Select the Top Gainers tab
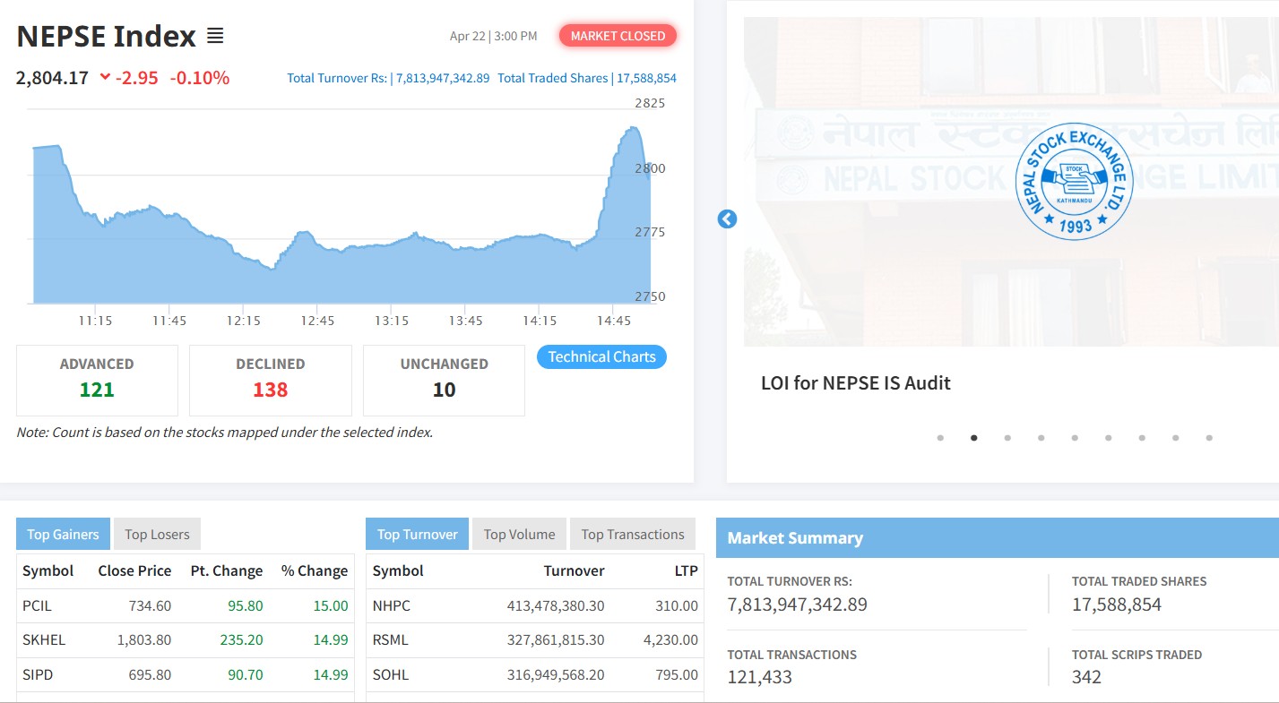This screenshot has height=703, width=1279. tap(63, 535)
